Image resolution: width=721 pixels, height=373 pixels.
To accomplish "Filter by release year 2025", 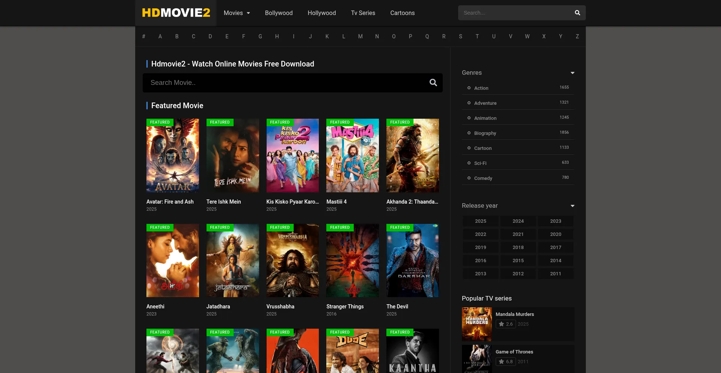I will coord(481,221).
